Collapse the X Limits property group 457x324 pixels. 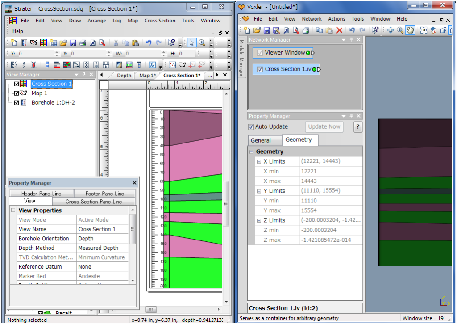tap(259, 162)
